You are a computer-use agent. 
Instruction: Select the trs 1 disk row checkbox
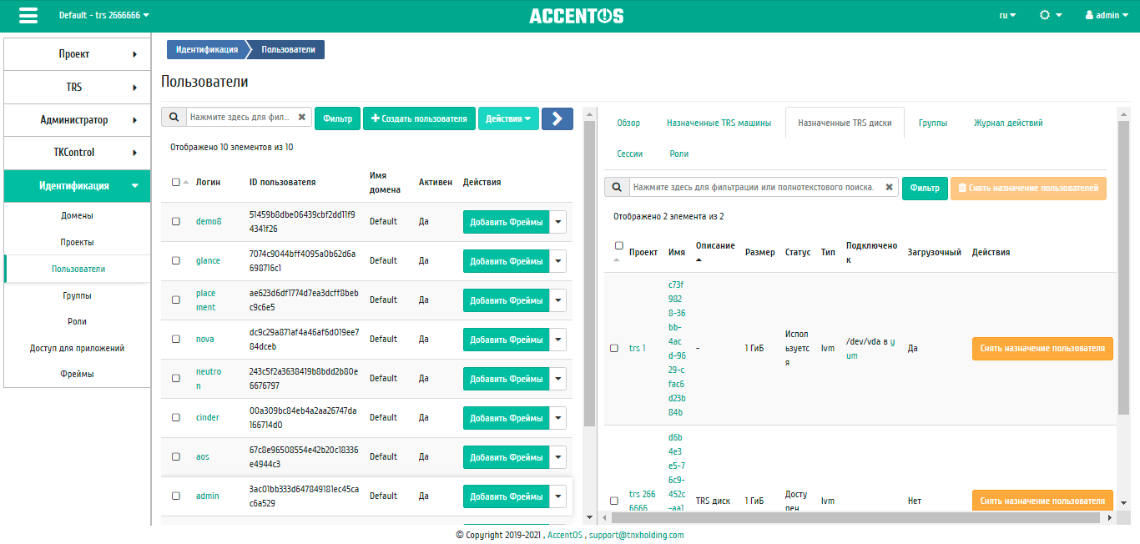point(614,349)
